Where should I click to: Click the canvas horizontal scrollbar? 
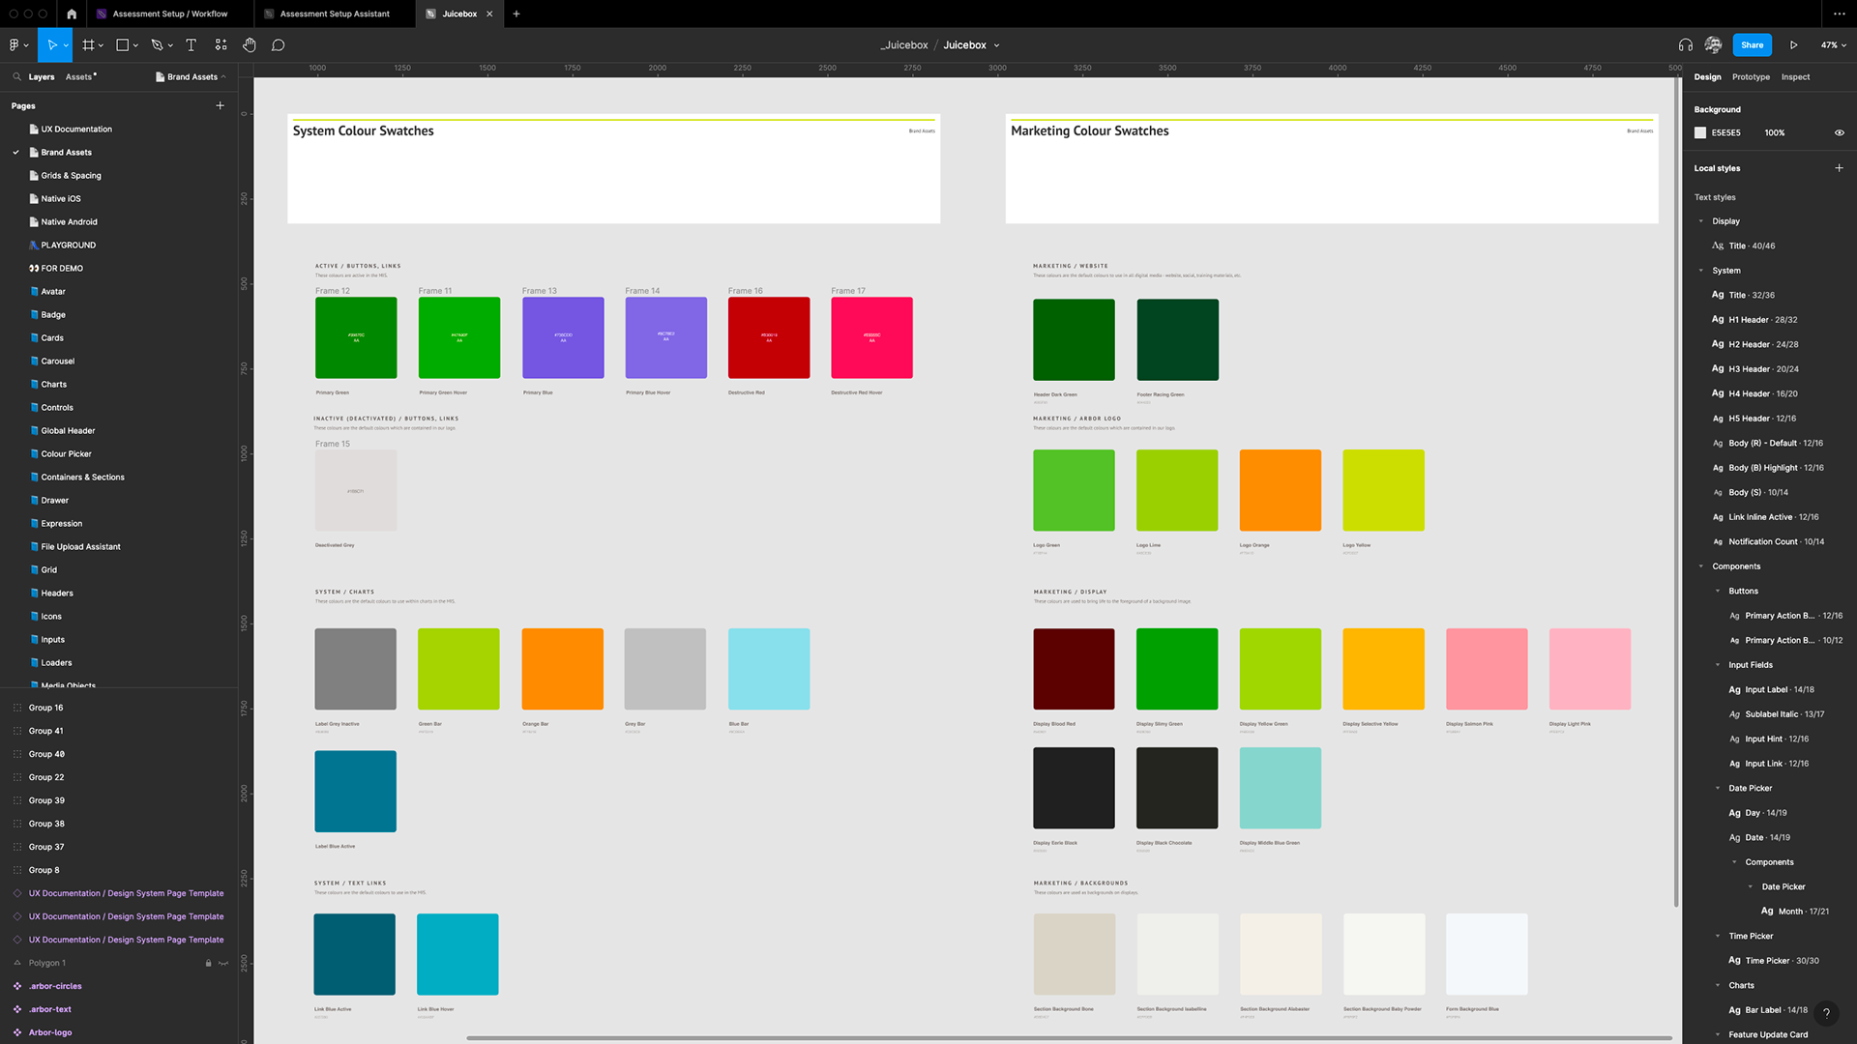[1069, 1038]
